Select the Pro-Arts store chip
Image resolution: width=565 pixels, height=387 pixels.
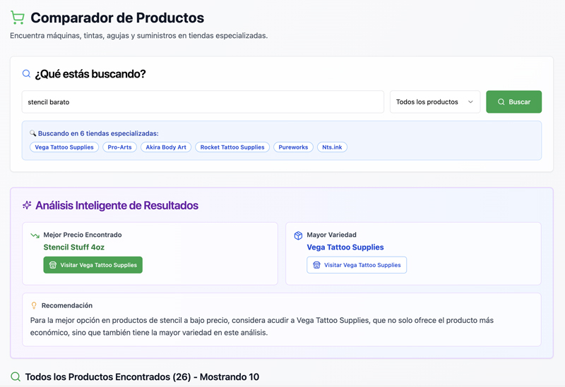tap(119, 147)
